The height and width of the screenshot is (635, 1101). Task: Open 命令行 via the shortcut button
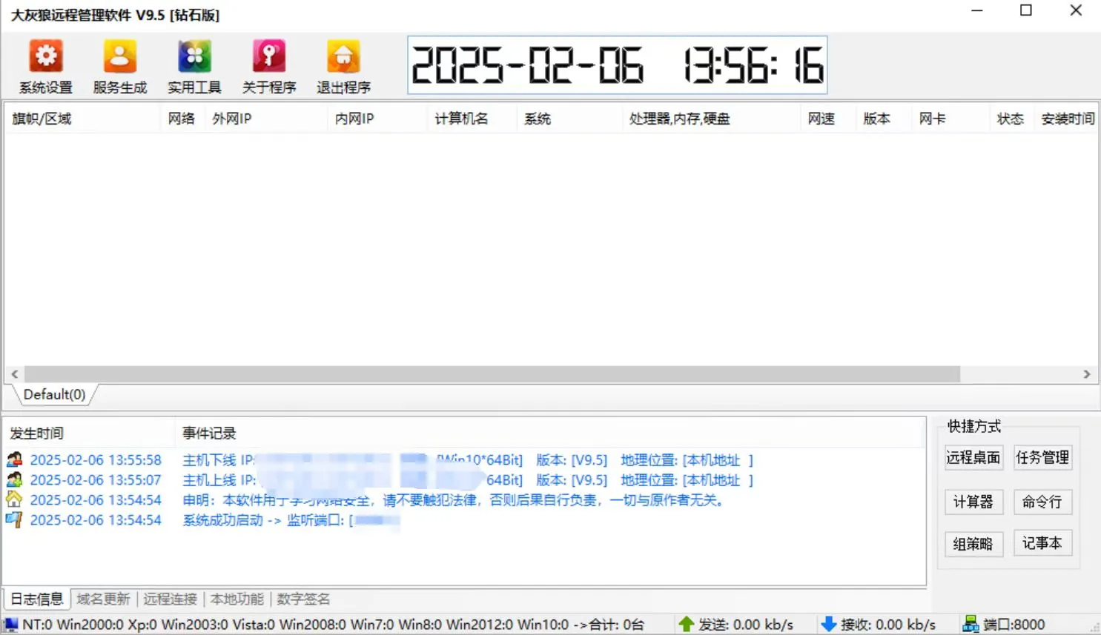[x=1042, y=502]
